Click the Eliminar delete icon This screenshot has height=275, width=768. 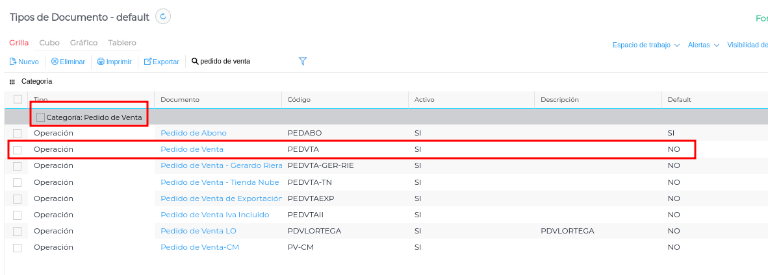pos(55,62)
